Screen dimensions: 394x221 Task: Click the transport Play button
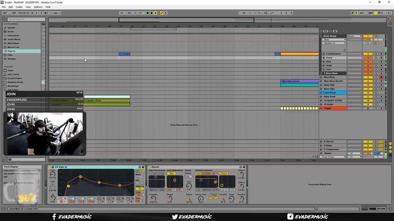143,13
